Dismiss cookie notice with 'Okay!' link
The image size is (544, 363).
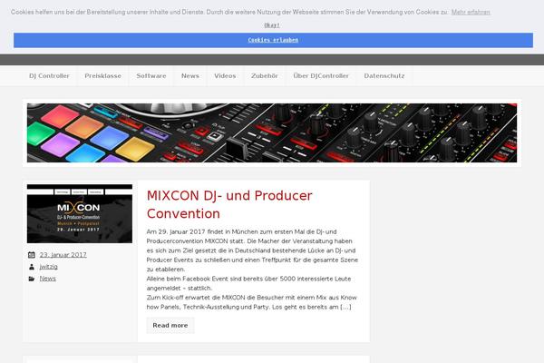(272, 25)
